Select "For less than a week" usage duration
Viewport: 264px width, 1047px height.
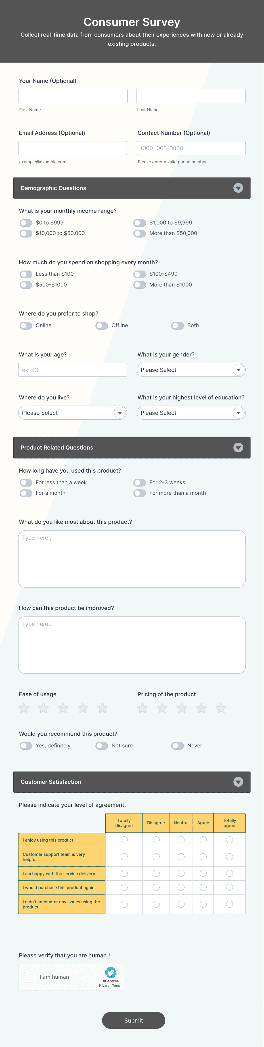point(26,483)
